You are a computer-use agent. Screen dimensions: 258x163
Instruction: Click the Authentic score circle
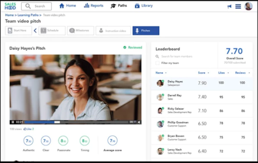point(28,141)
